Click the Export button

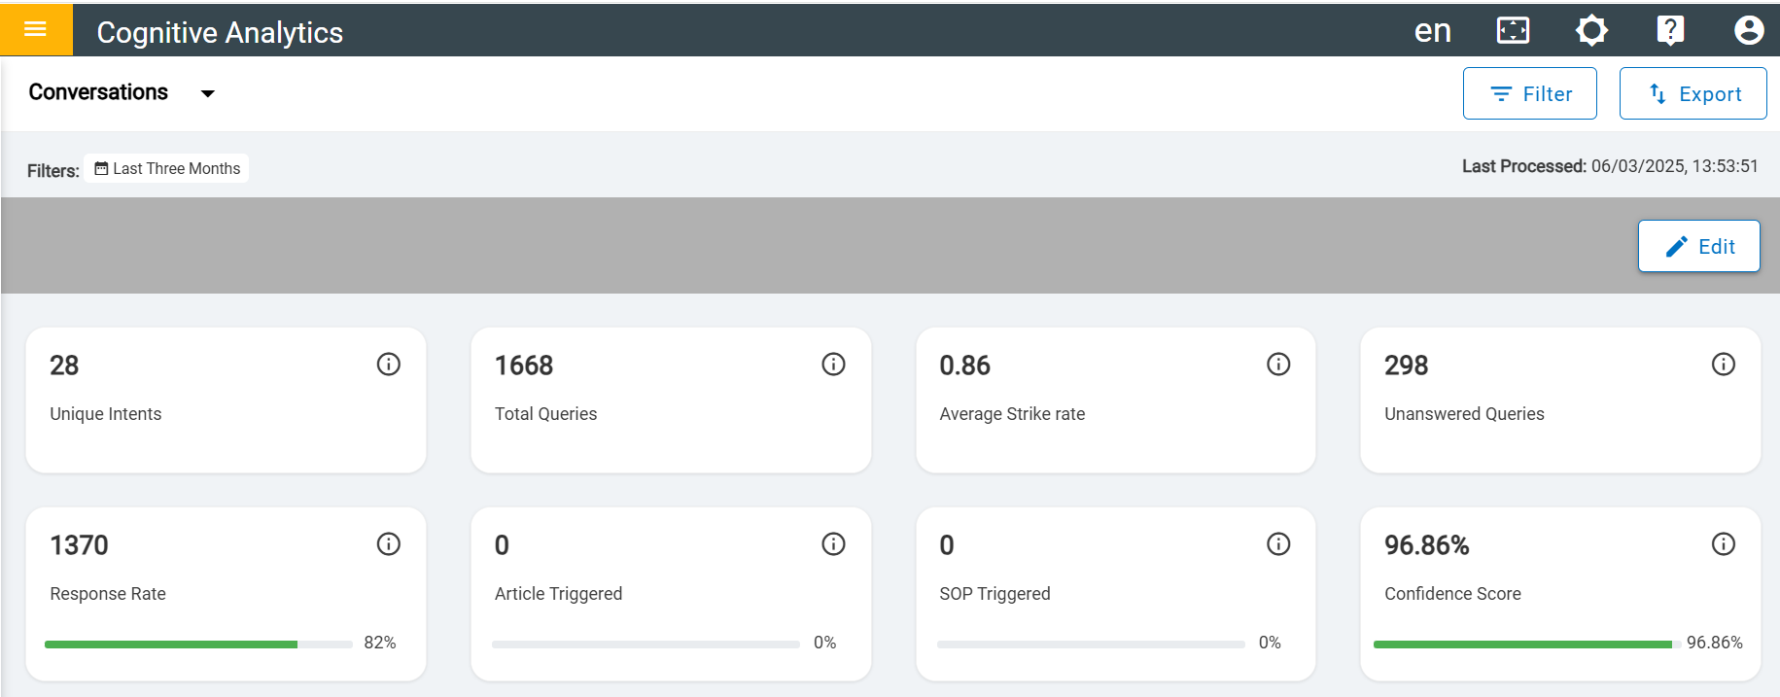click(x=1693, y=93)
